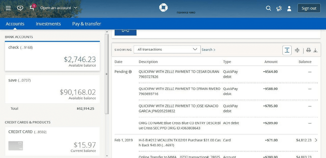The height and width of the screenshot is (158, 326).
Task: Collapse transaction rows view icon
Action: pos(297,50)
